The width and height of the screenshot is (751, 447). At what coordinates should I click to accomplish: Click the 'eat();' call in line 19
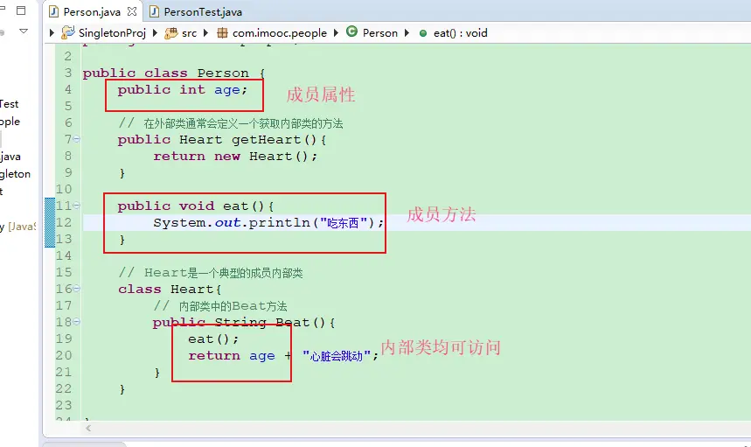tap(212, 339)
